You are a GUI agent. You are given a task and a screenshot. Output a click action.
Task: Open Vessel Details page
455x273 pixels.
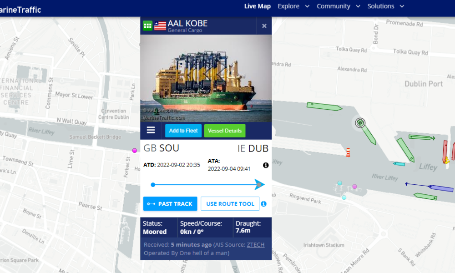[224, 131]
